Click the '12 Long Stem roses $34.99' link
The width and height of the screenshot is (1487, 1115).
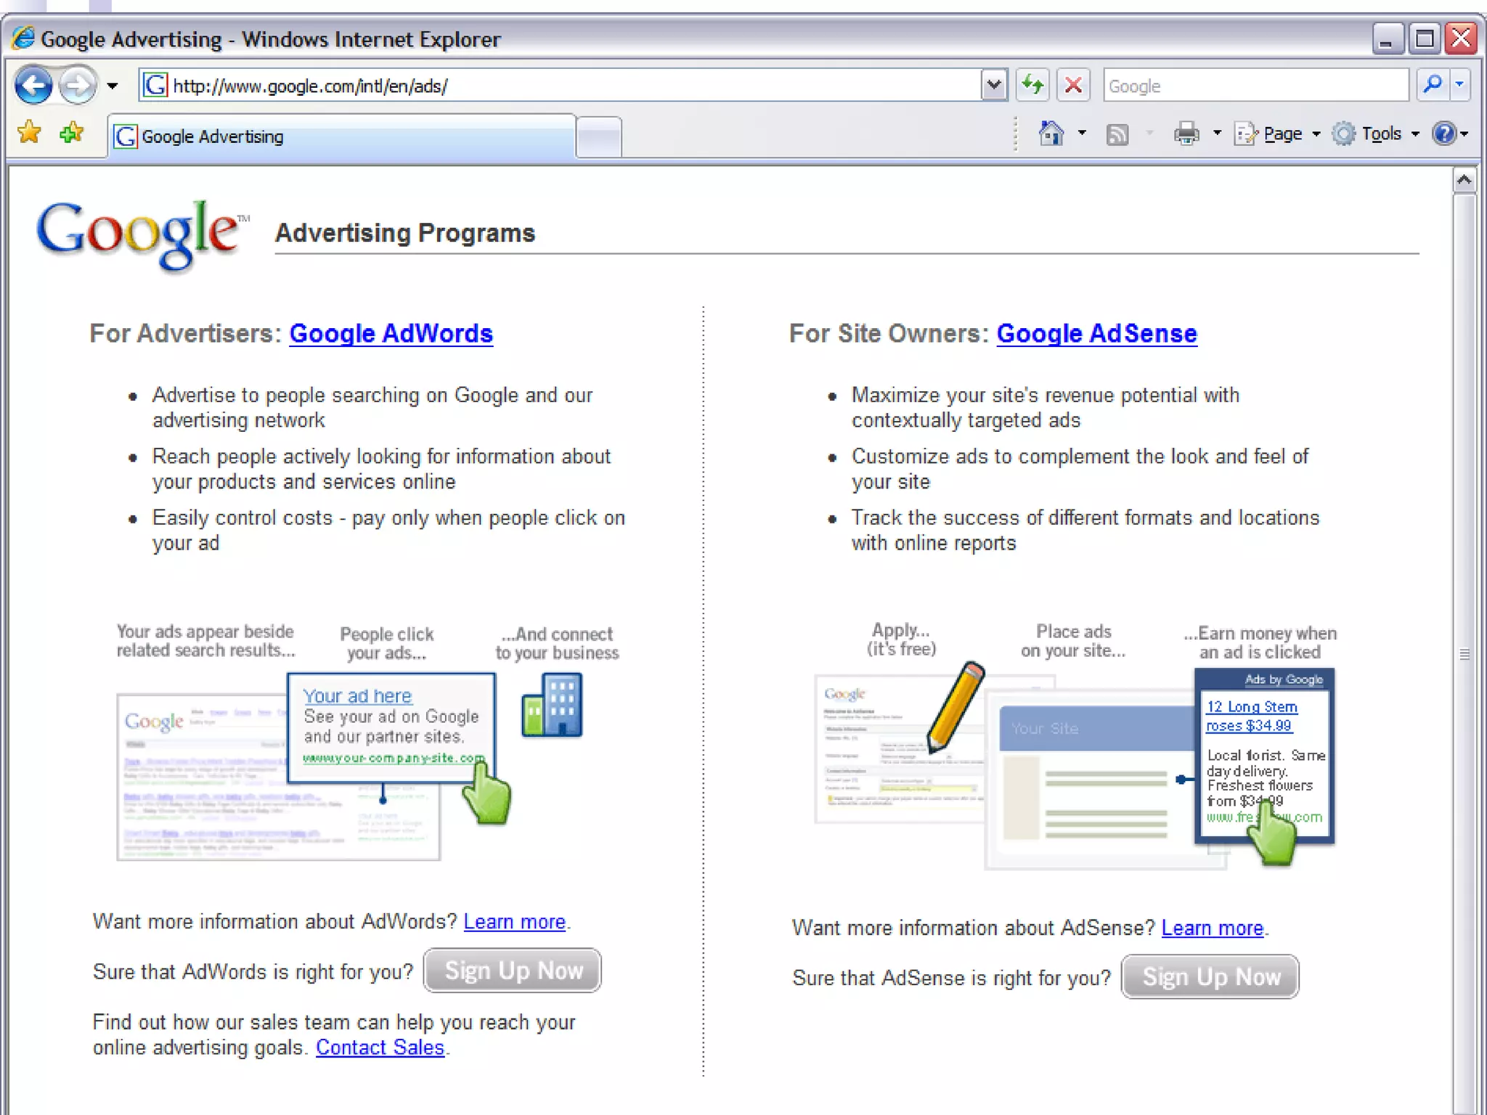[x=1252, y=716]
